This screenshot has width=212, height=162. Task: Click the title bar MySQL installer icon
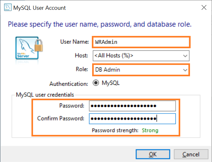click(x=8, y=8)
